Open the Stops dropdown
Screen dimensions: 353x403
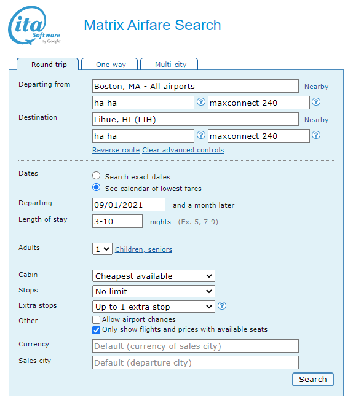tap(154, 291)
